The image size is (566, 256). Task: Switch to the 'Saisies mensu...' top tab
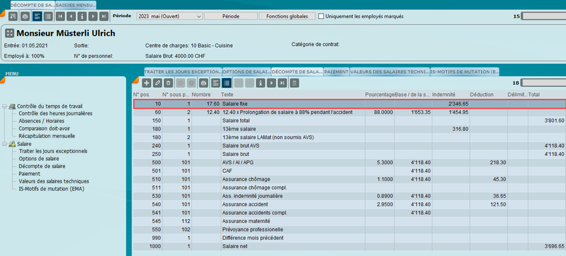pos(76,5)
